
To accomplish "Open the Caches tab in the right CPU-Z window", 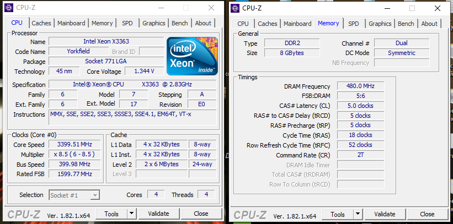I will tap(268, 24).
